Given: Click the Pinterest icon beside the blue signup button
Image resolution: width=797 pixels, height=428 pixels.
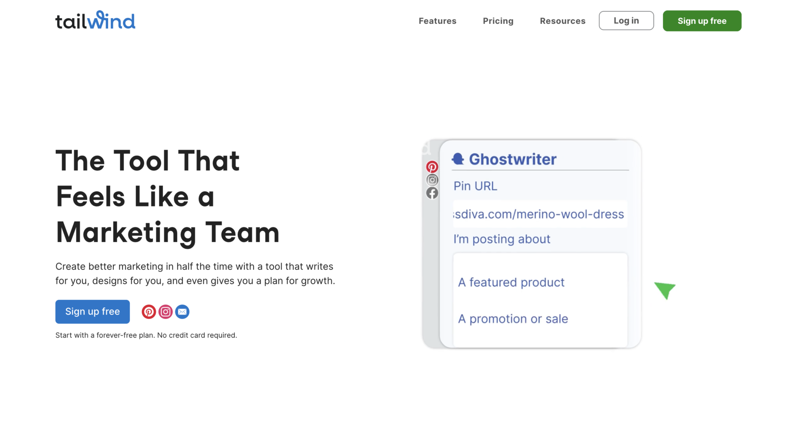Looking at the screenshot, I should click(149, 312).
